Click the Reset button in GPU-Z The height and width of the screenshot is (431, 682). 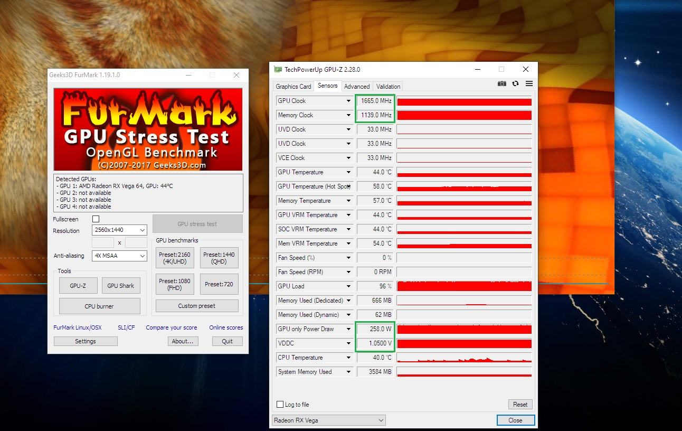520,405
